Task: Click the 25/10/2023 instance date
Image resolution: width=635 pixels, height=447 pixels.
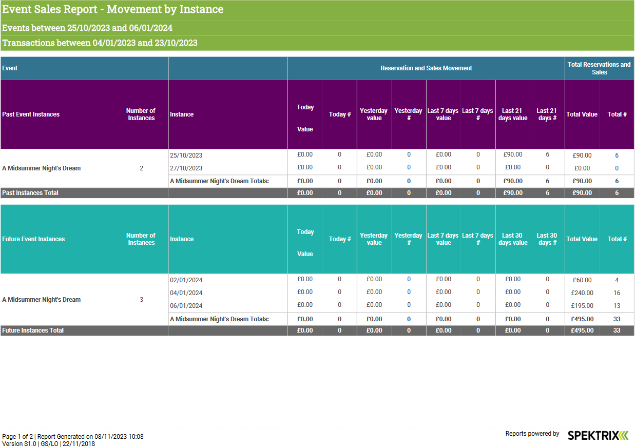Action: pyautogui.click(x=186, y=156)
